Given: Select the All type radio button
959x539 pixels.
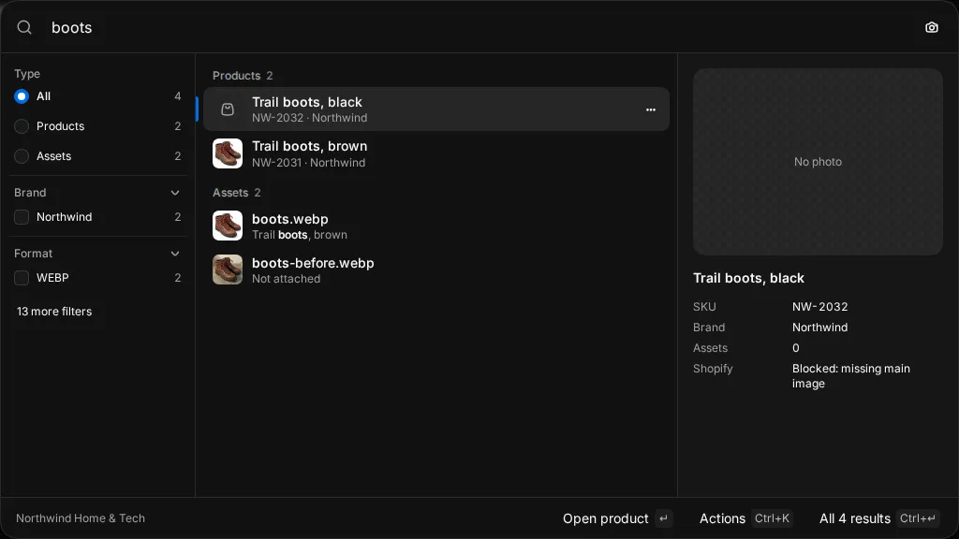Looking at the screenshot, I should (x=22, y=96).
